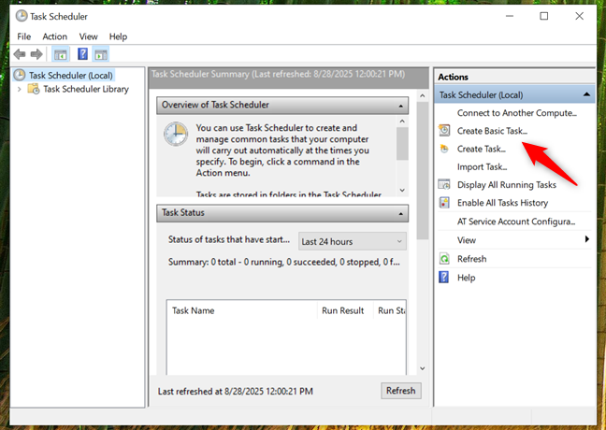Collapse the Task Scheduler (Local) actions group
Viewport: 606px width, 430px height.
pos(586,94)
